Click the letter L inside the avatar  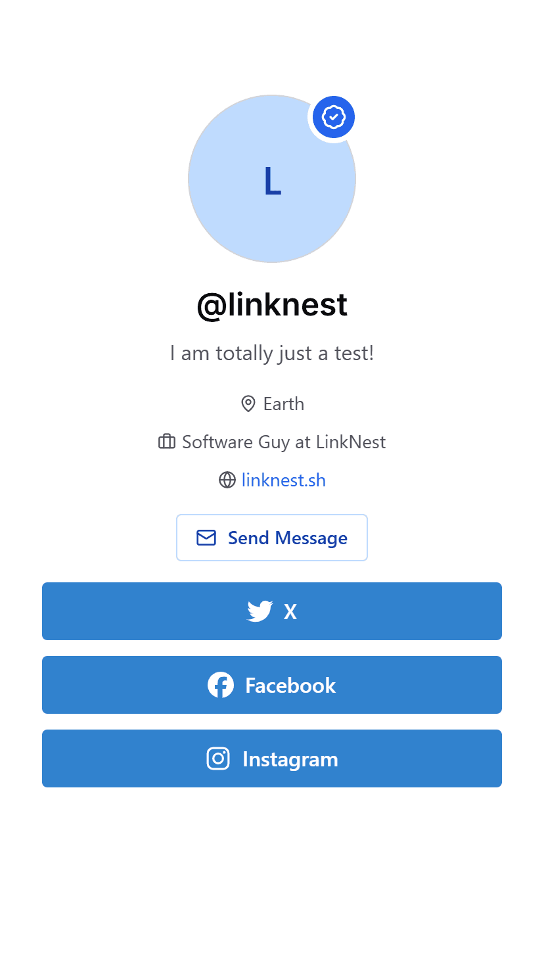click(271, 181)
